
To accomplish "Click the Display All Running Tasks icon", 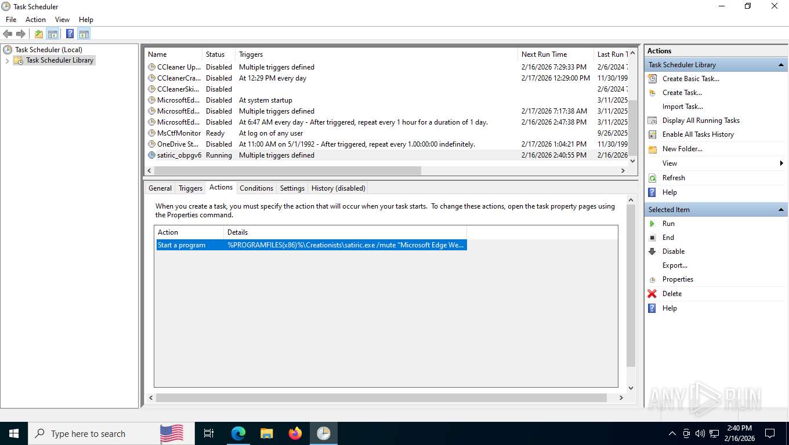I will click(653, 121).
